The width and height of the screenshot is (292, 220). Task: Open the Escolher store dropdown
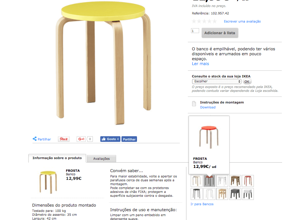(x=216, y=81)
